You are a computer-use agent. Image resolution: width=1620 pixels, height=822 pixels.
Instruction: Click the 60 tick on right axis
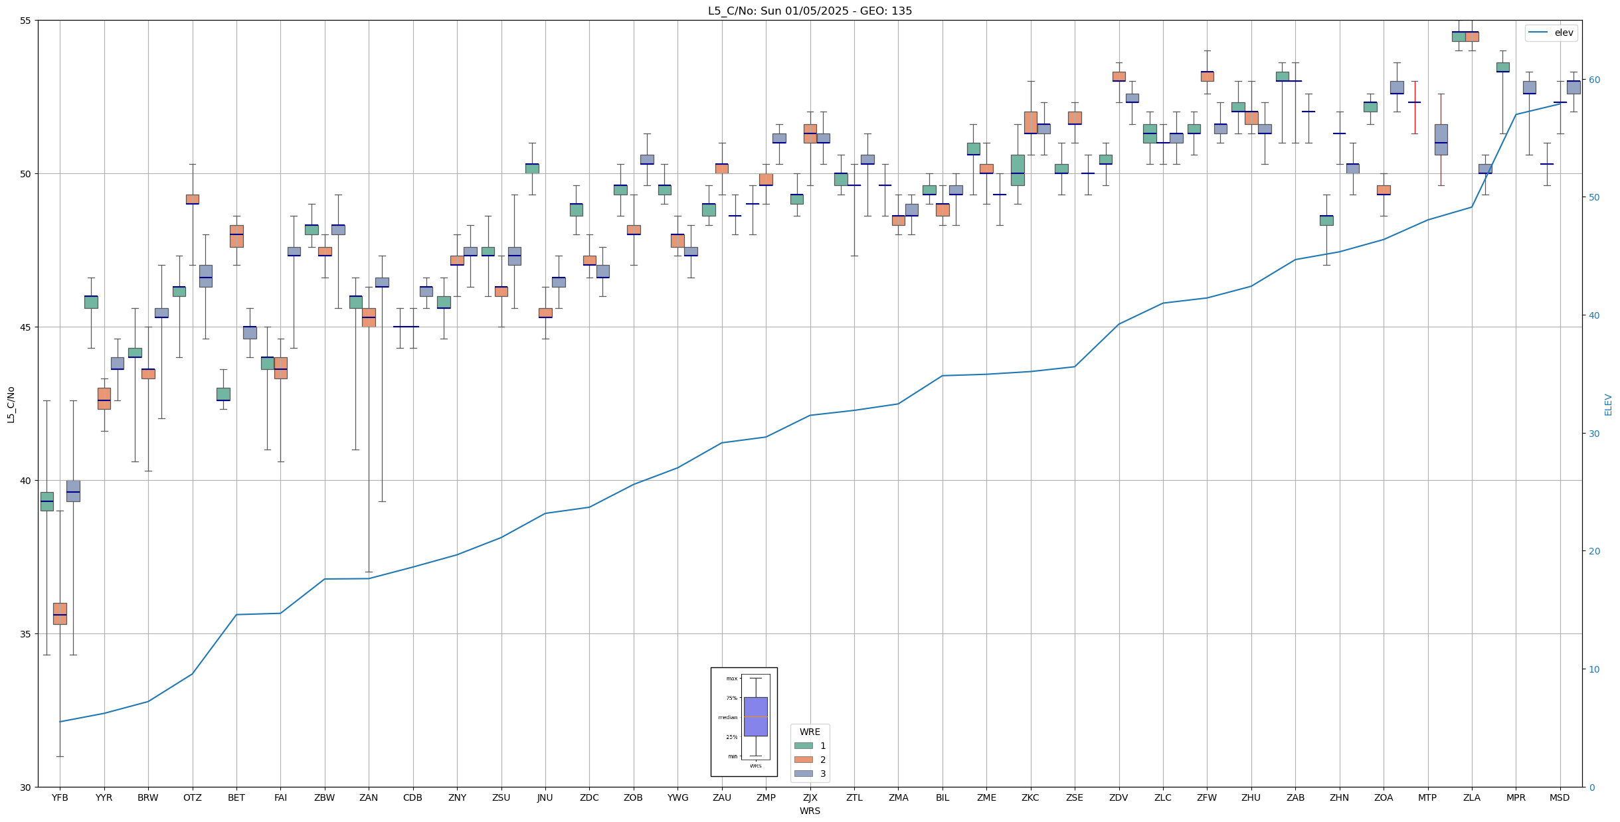pos(1593,80)
